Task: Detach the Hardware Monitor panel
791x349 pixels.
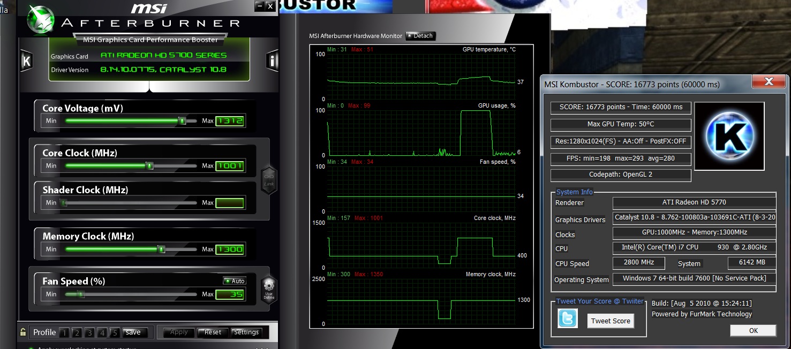Action: pyautogui.click(x=421, y=36)
